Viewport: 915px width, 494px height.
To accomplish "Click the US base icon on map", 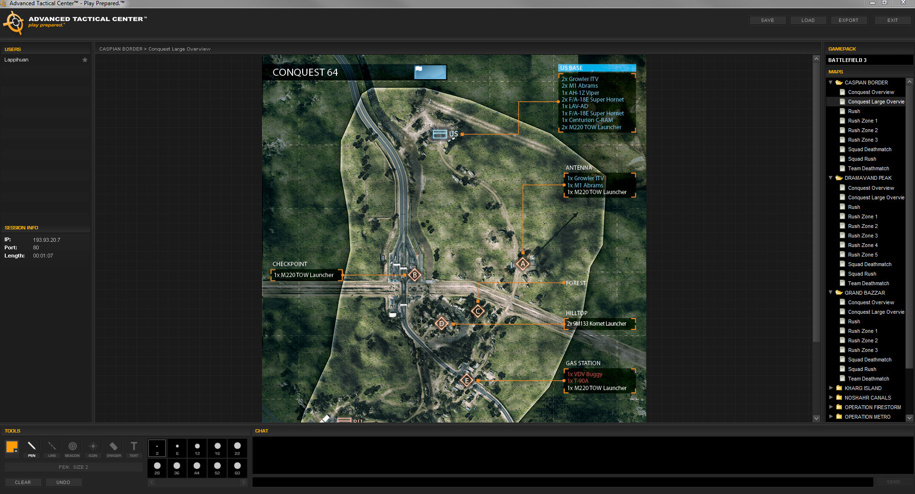I will (x=440, y=134).
